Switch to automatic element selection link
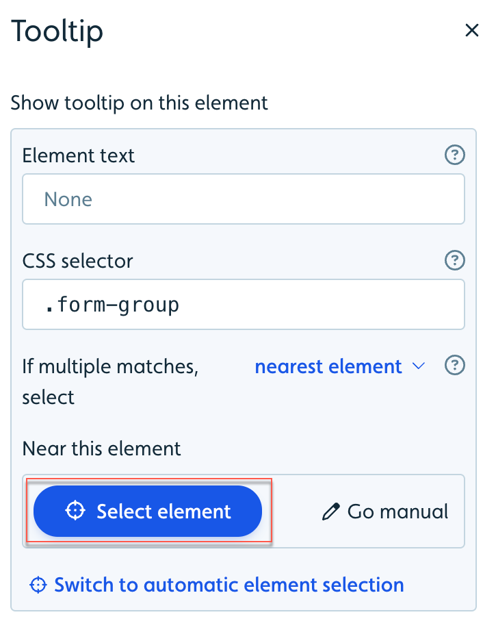 (x=217, y=585)
